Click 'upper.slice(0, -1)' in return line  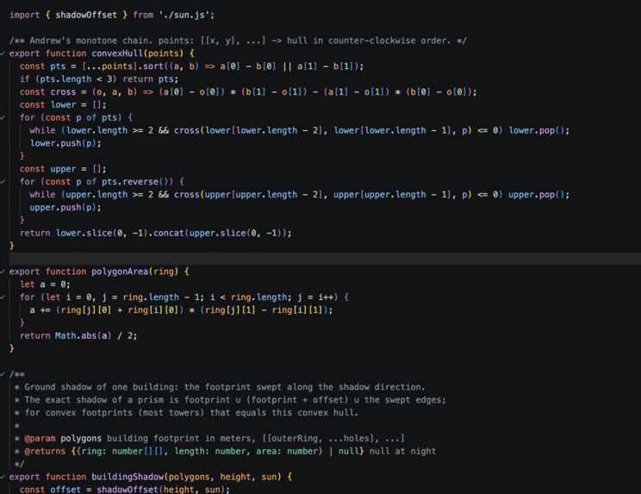[237, 233]
